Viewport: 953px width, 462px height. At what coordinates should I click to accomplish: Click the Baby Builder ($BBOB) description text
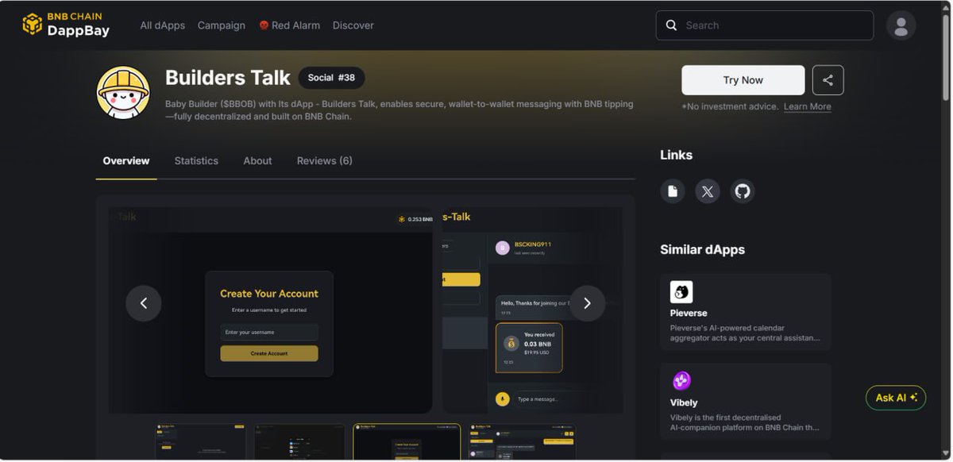(x=399, y=110)
